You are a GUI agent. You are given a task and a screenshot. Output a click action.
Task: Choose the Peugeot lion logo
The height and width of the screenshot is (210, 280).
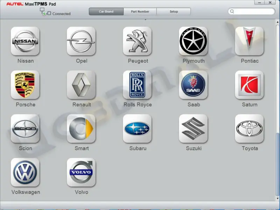pos(137,41)
